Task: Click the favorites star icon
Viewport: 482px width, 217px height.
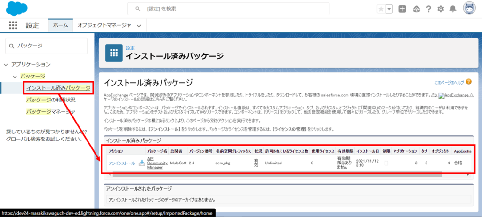Action: click(381, 9)
